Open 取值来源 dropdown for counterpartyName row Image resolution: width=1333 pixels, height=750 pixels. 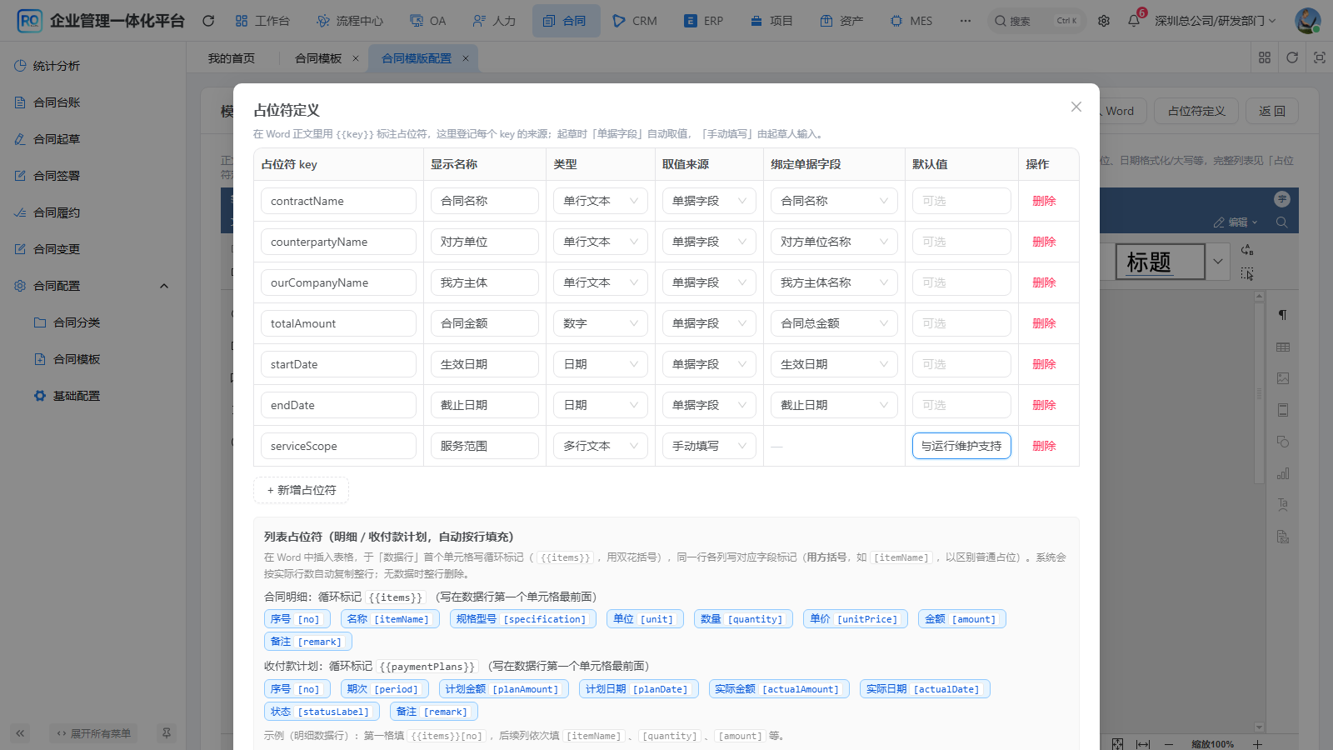tap(709, 242)
